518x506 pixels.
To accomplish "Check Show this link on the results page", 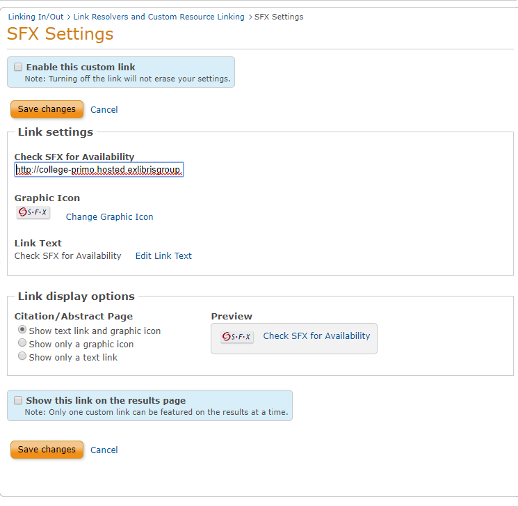I will tap(18, 400).
